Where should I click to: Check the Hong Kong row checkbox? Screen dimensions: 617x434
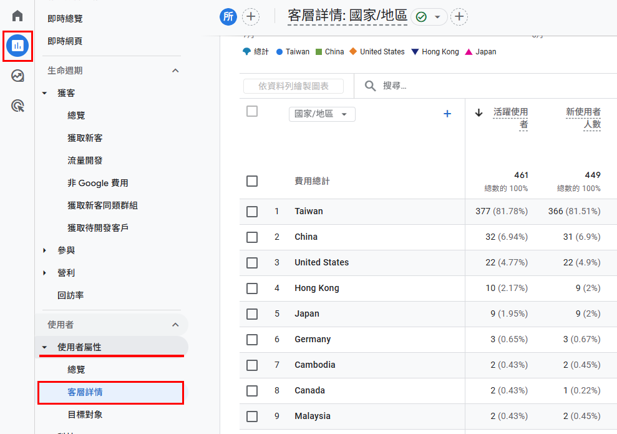(252, 289)
